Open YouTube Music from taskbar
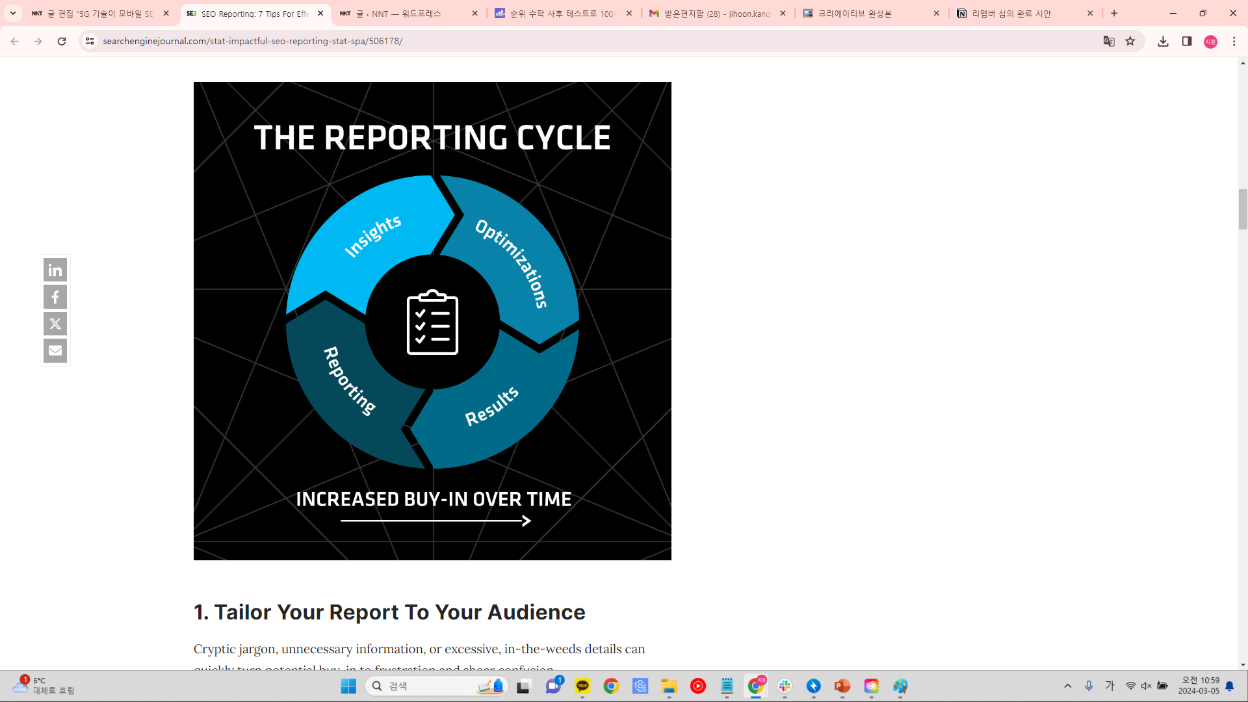 pyautogui.click(x=698, y=686)
